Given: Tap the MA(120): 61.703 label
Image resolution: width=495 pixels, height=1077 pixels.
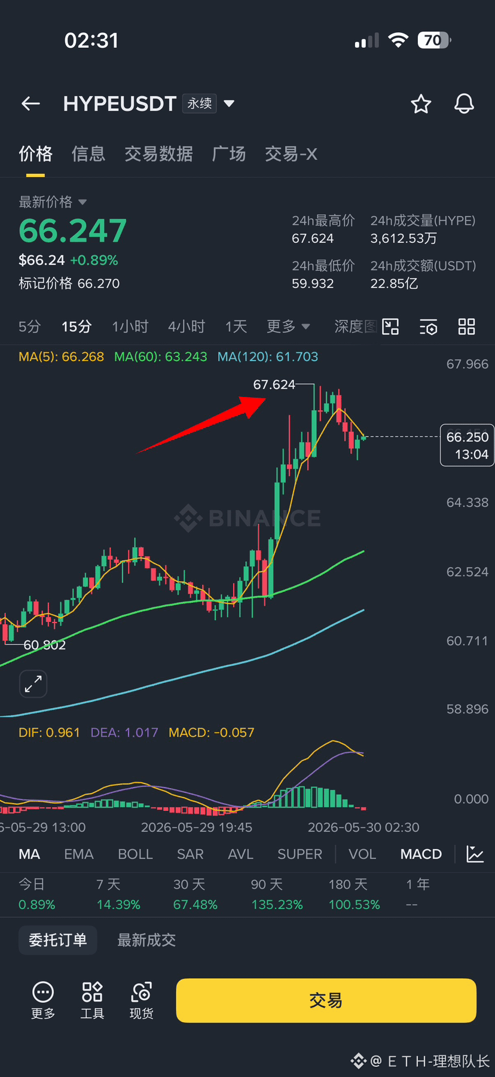Looking at the screenshot, I should coord(267,357).
